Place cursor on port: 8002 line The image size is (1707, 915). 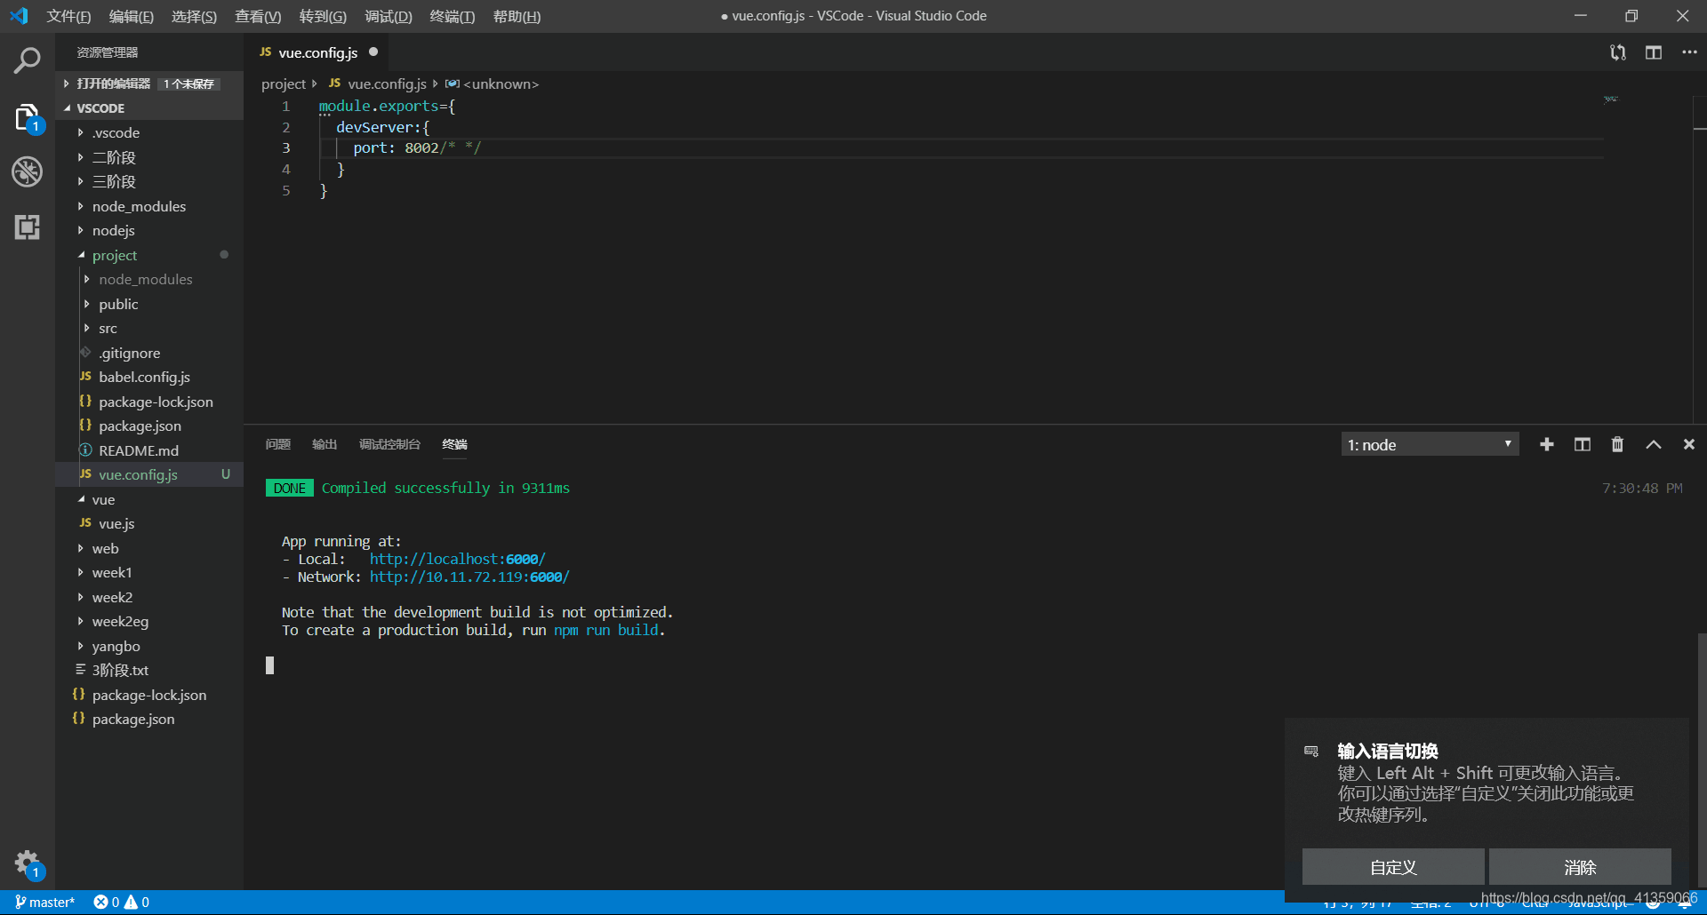tap(960, 147)
